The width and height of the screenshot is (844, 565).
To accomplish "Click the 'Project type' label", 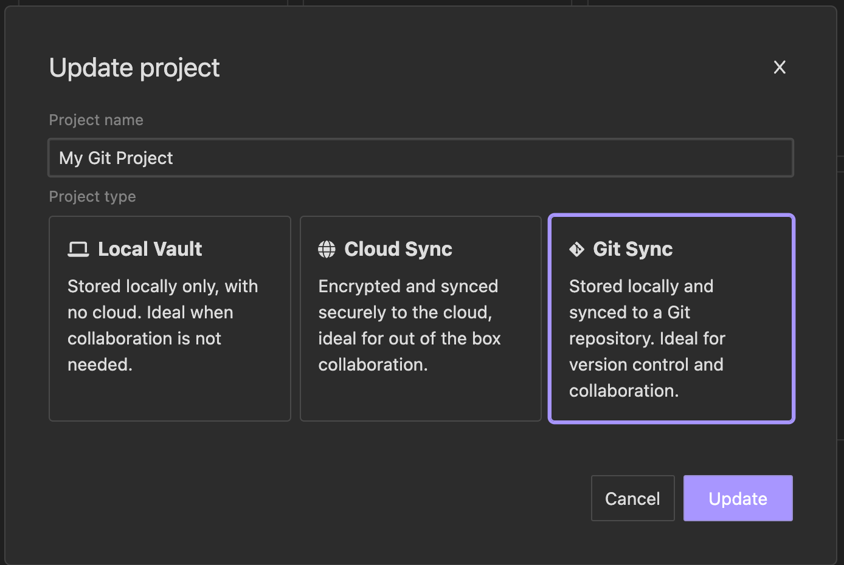I will pyautogui.click(x=92, y=197).
